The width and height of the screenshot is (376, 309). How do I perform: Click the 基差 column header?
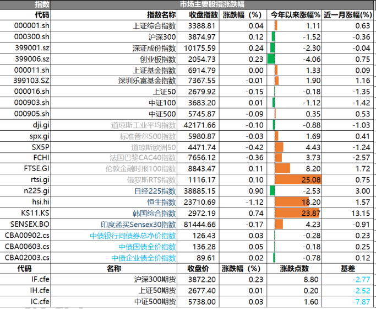(x=348, y=269)
